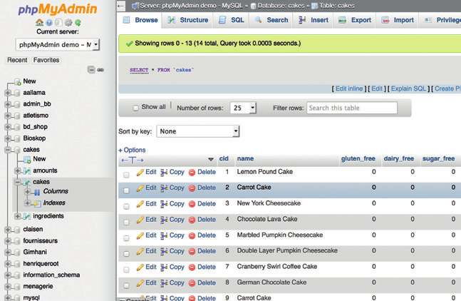Click the Home icon under phpMyAdmin logo
The height and width of the screenshot is (301, 461).
[39, 22]
